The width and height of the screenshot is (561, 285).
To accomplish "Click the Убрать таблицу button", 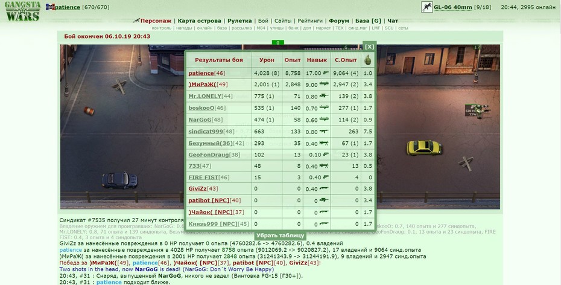I will 280,235.
